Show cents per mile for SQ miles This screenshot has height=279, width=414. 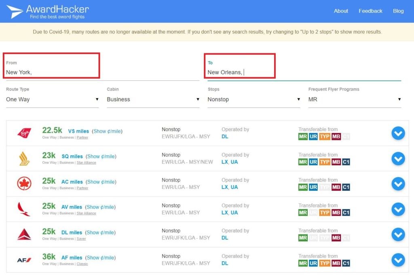tap(101, 156)
